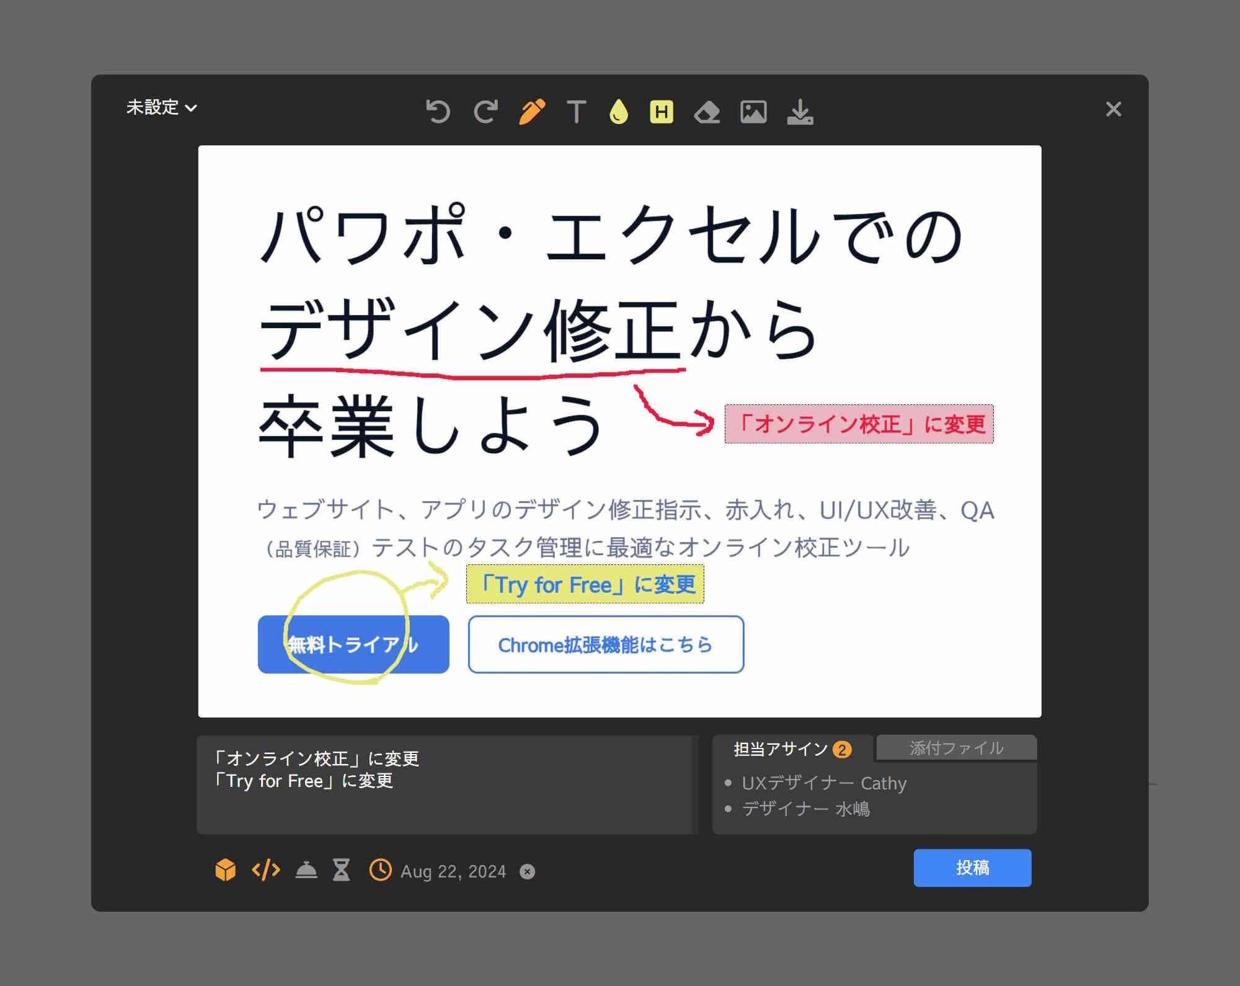The width and height of the screenshot is (1240, 986).
Task: Click the undo arrow icon
Action: pyautogui.click(x=438, y=112)
